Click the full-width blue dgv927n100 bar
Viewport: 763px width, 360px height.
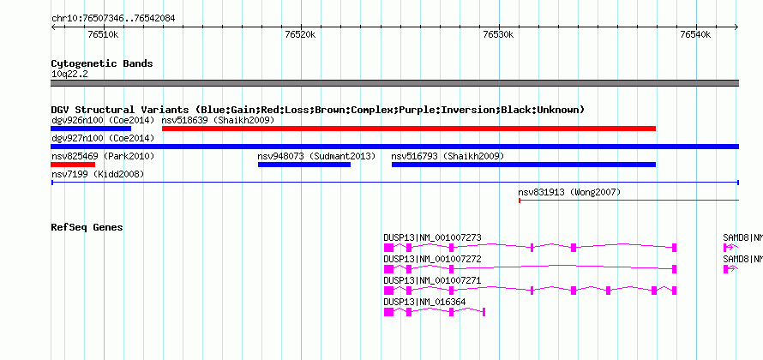[394, 147]
